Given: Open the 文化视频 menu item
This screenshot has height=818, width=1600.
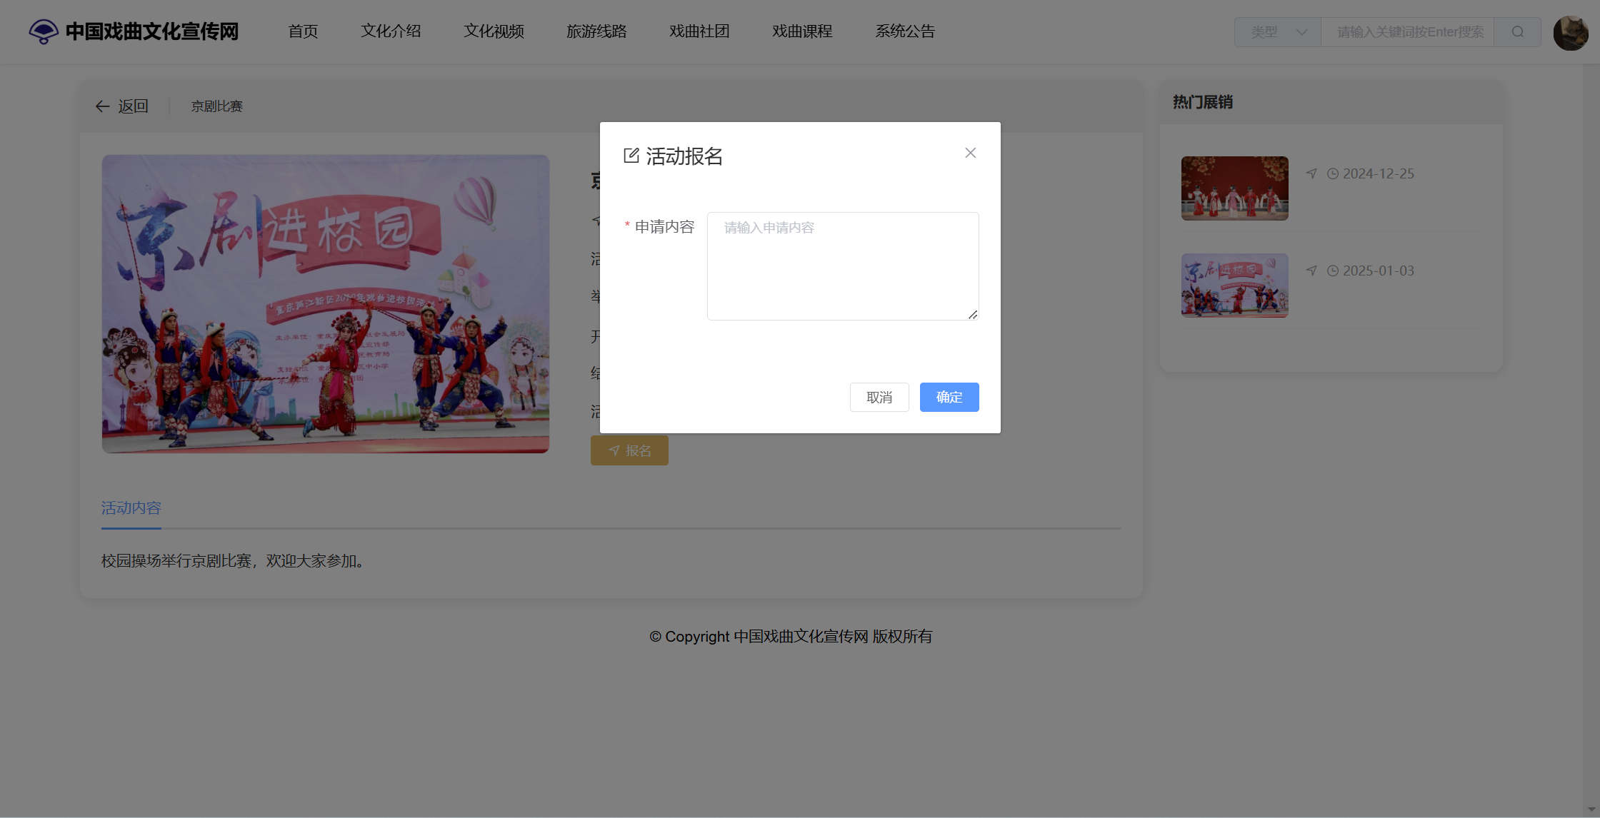Looking at the screenshot, I should pos(494,31).
